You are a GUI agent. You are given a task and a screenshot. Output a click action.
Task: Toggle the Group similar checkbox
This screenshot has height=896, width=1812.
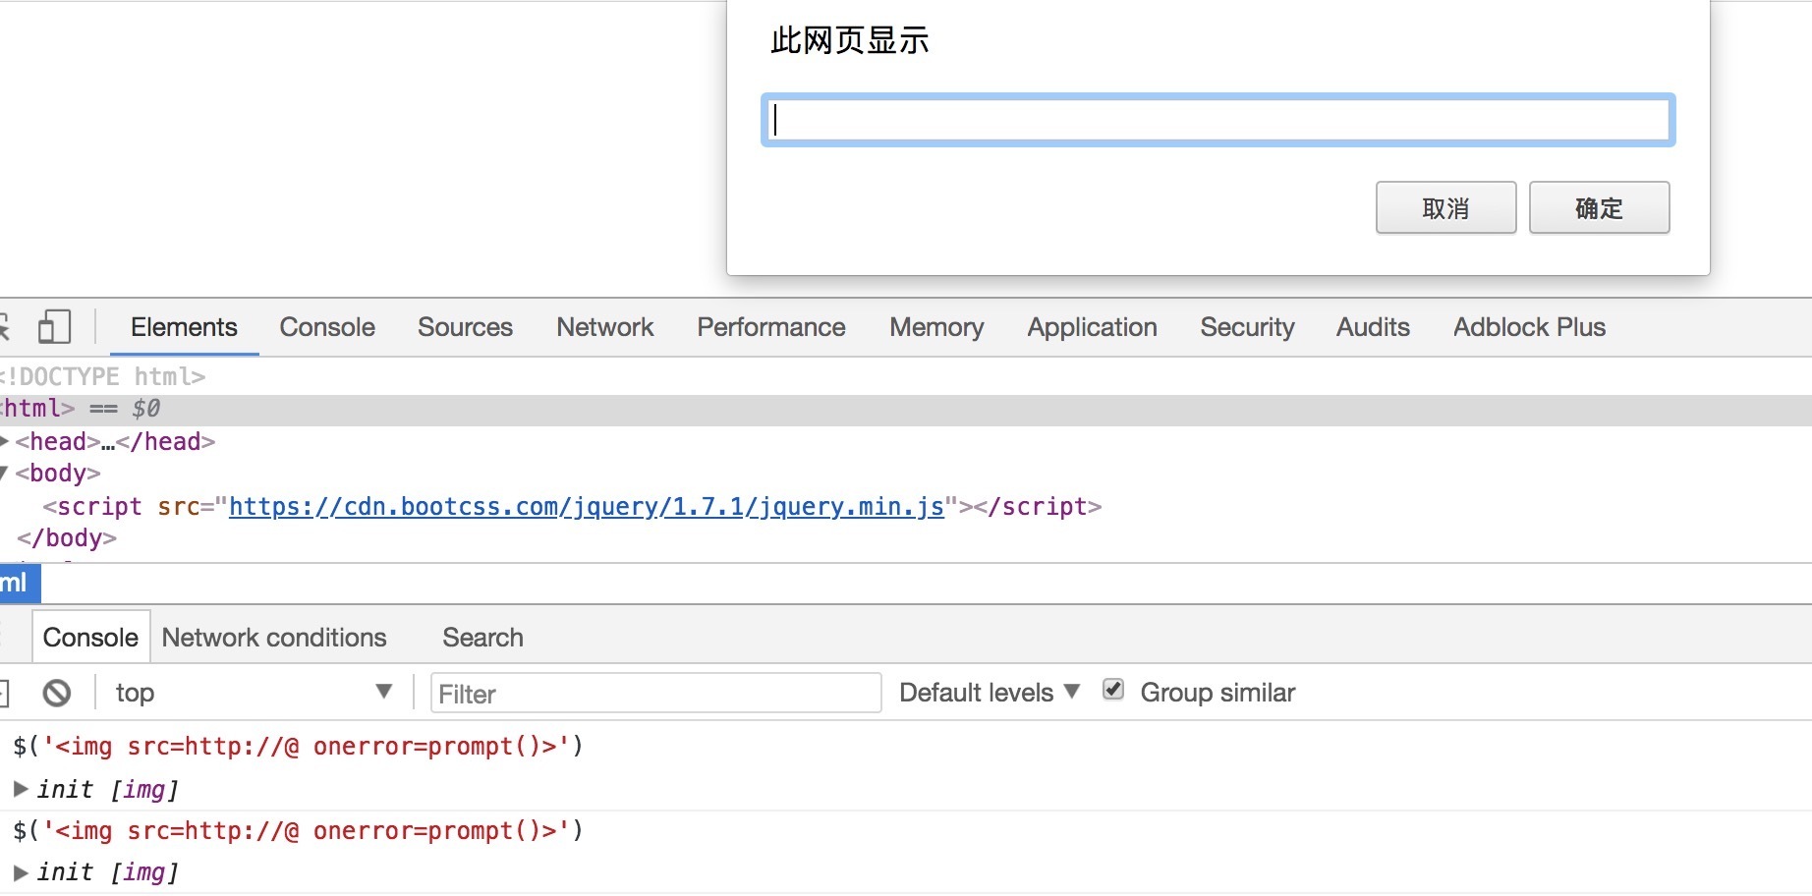tap(1113, 690)
